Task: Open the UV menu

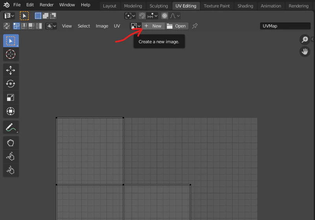Action: click(117, 26)
